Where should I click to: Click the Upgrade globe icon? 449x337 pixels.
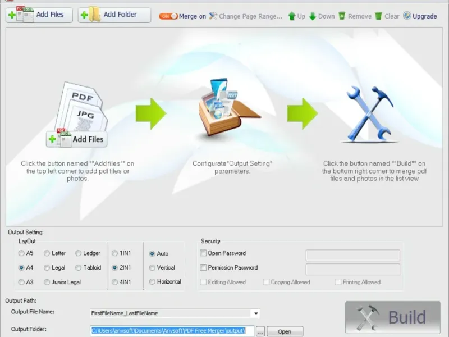pyautogui.click(x=407, y=16)
